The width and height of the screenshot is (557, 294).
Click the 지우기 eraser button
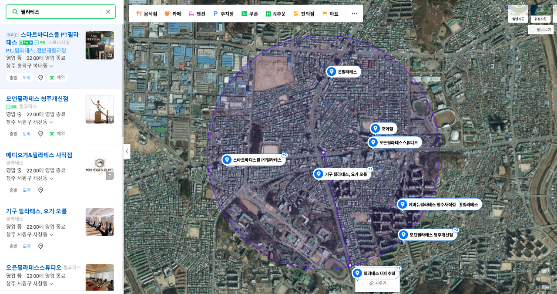377,283
